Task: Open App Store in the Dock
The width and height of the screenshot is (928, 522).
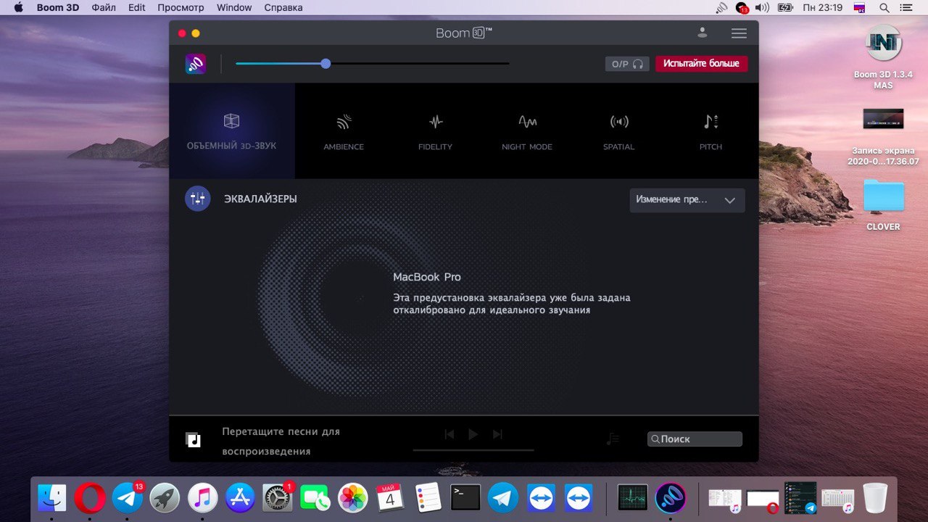Action: click(x=240, y=498)
